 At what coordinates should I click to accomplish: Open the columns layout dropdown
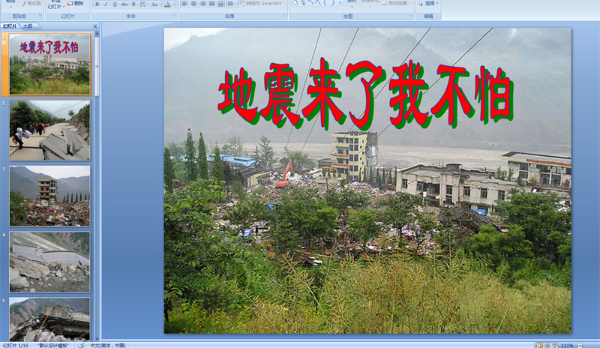231,4
